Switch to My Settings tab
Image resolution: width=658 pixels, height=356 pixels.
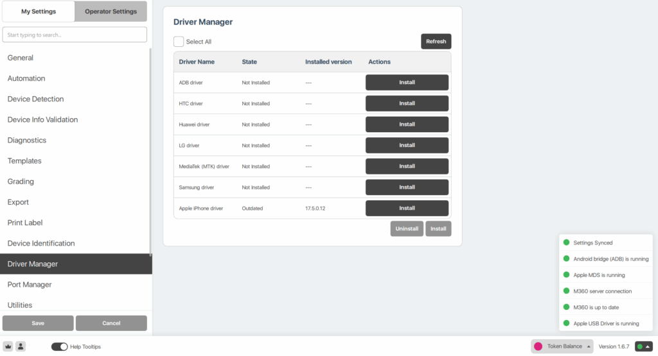[x=38, y=12]
